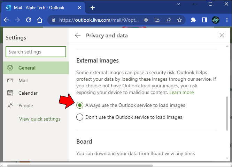232x167 pixels.
Task: Minimize the browser window
Action: (x=194, y=4)
